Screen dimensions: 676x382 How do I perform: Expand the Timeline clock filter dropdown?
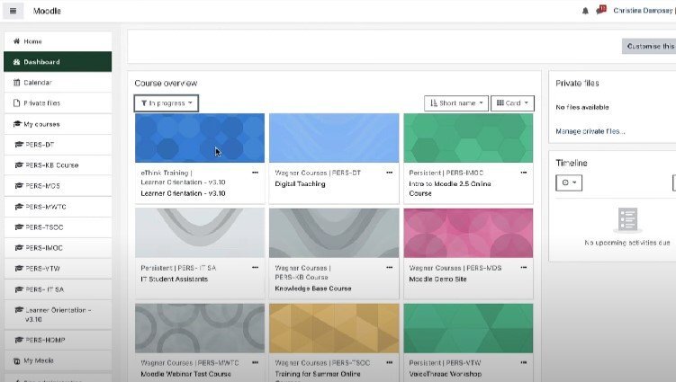tap(570, 182)
